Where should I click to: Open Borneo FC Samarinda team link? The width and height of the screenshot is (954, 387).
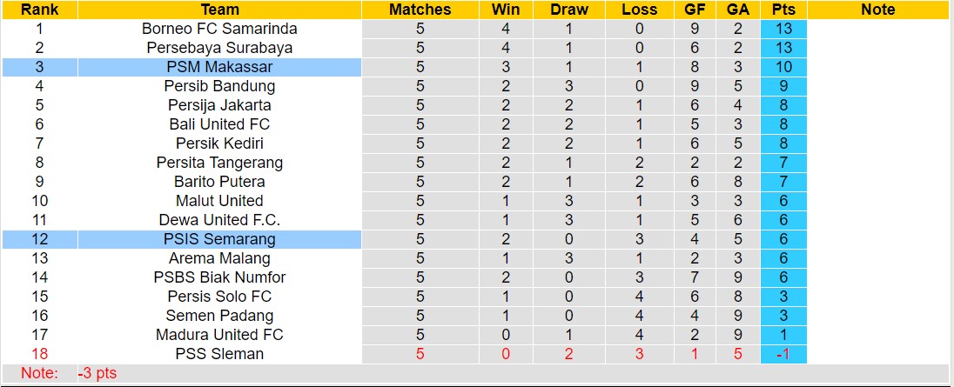(219, 29)
